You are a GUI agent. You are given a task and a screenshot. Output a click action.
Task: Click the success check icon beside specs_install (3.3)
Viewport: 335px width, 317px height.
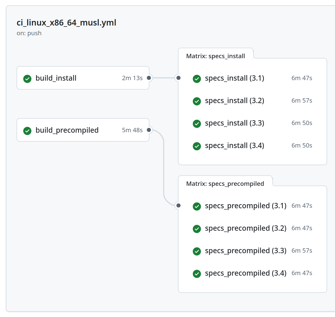tap(197, 124)
